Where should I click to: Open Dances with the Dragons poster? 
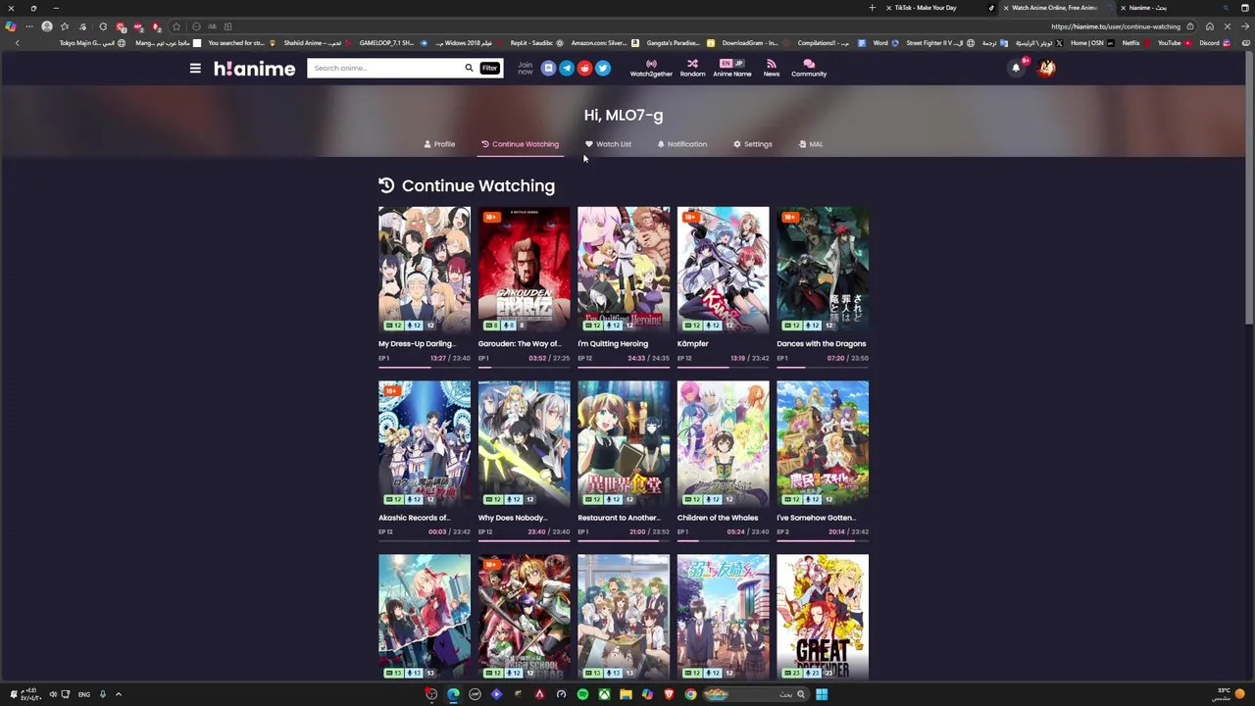(823, 270)
